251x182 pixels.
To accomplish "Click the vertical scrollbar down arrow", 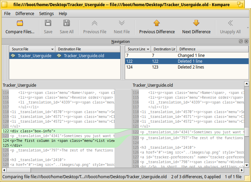I will 247,165.
